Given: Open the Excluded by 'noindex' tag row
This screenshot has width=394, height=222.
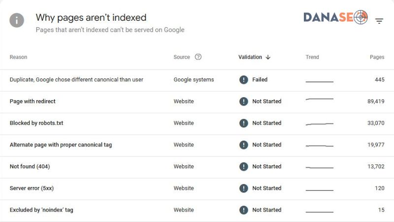Looking at the screenshot, I should 197,211.
